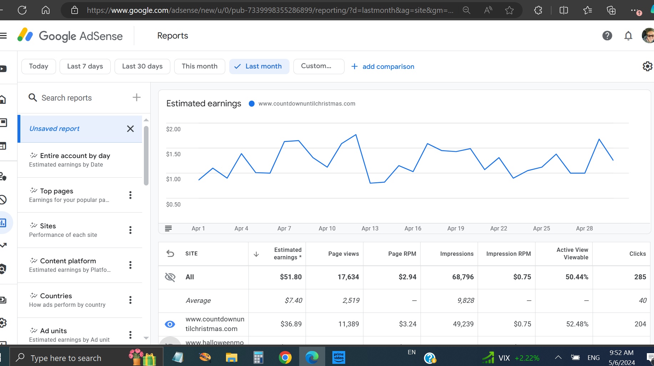Screen dimensions: 654x366
Task: Sort by Estimated earnings arrow
Action: click(256, 254)
